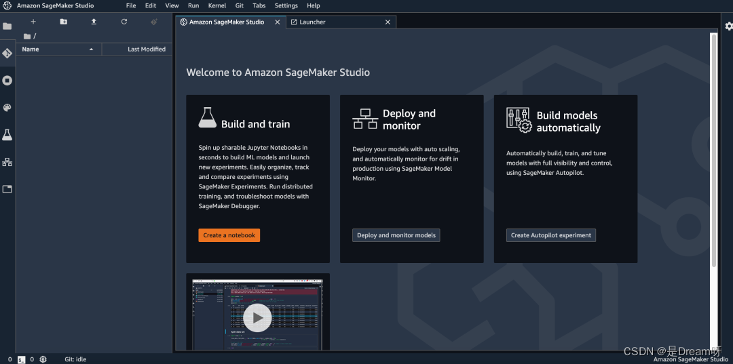This screenshot has height=364, width=733.
Task: Click Git: idle status bar entry
Action: [x=75, y=359]
